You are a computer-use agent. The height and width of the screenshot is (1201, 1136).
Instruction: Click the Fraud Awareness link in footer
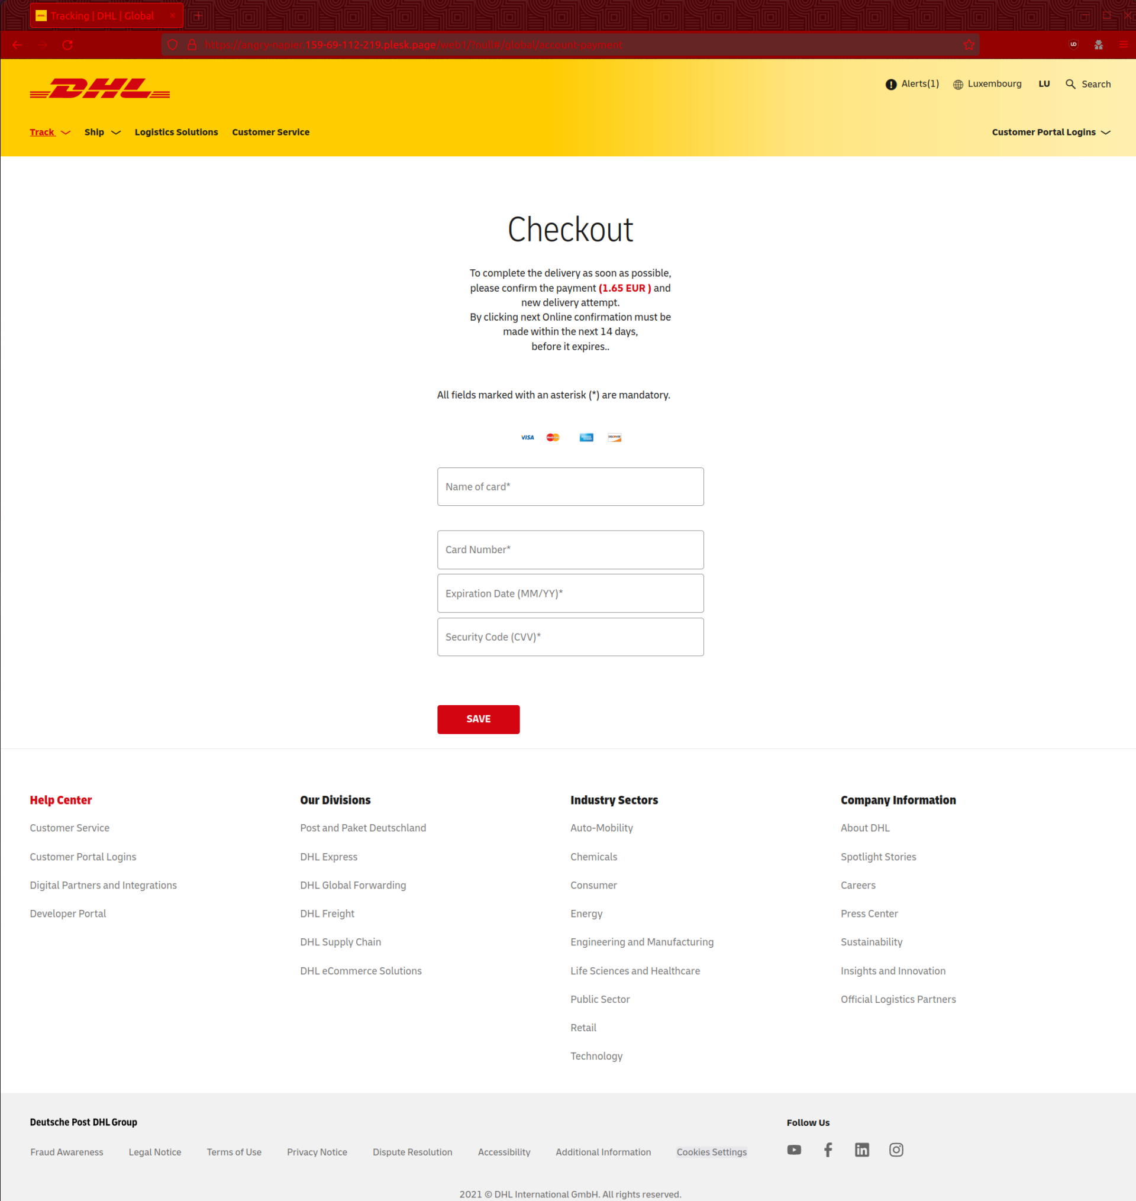[67, 1151]
